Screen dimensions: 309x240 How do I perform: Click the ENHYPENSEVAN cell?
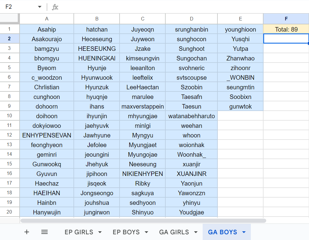click(47, 135)
